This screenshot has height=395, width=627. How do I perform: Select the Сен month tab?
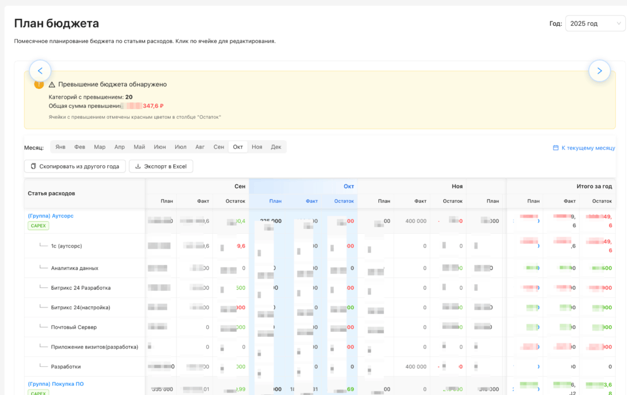(219, 147)
